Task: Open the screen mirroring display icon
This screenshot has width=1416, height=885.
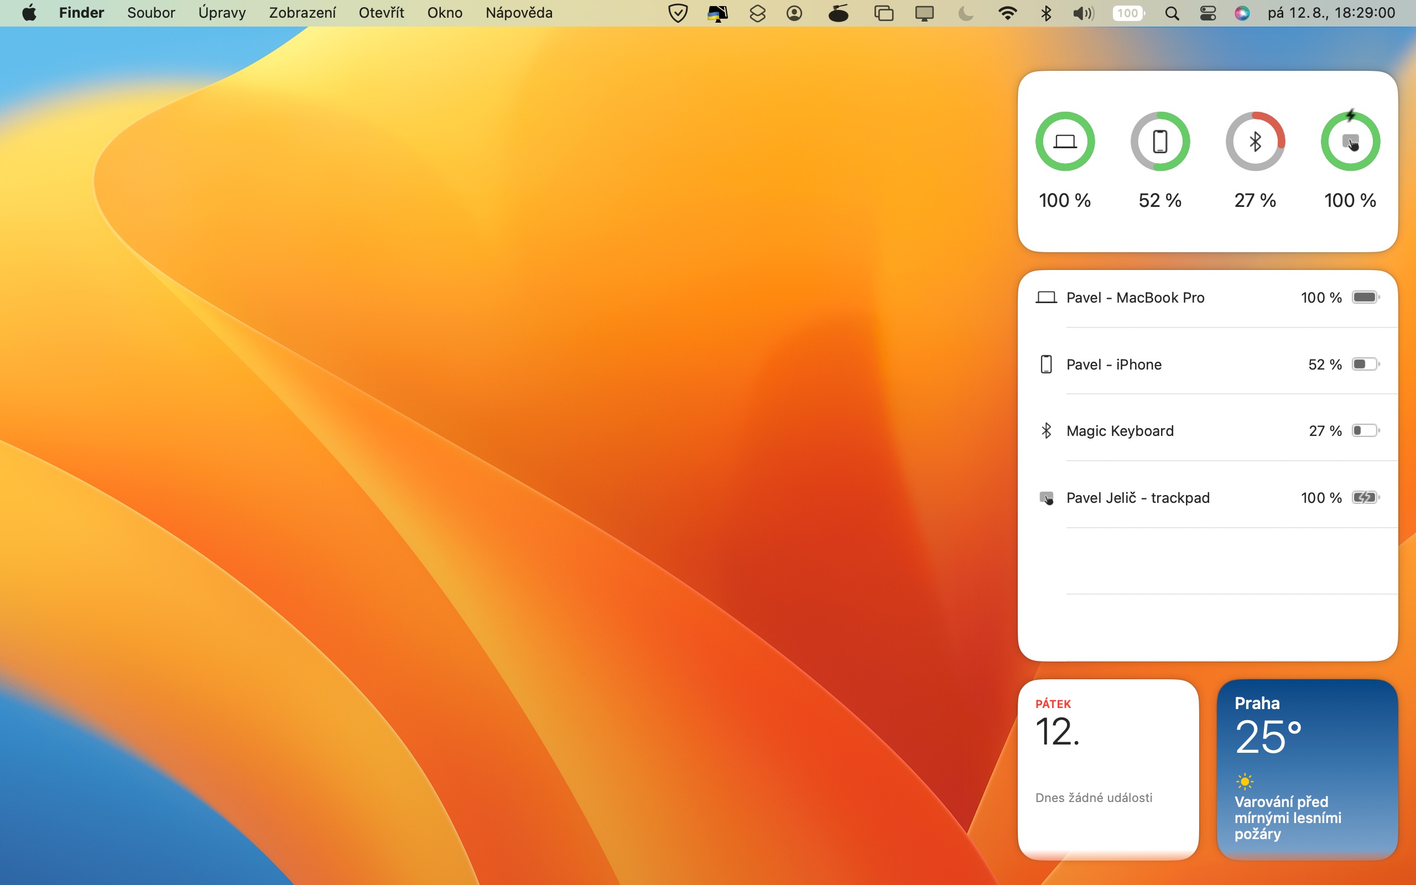Action: pos(924,13)
